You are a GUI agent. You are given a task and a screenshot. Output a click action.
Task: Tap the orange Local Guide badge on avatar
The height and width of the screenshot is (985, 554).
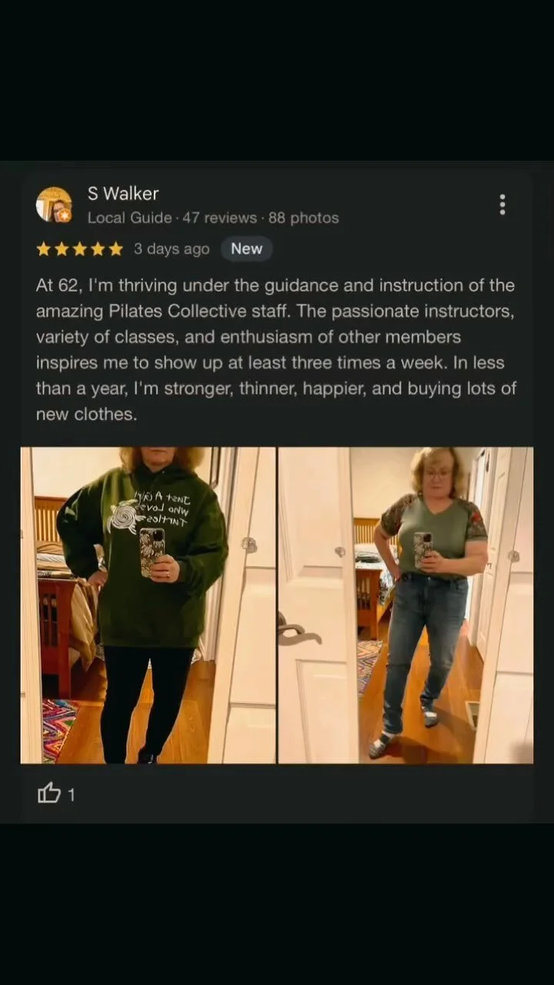click(65, 215)
